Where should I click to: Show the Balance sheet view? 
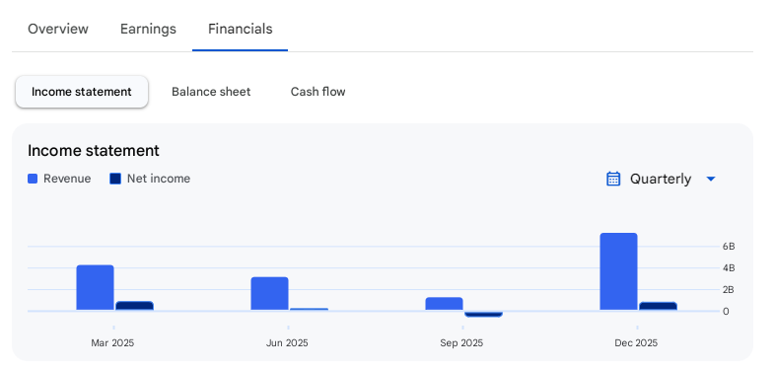[211, 92]
